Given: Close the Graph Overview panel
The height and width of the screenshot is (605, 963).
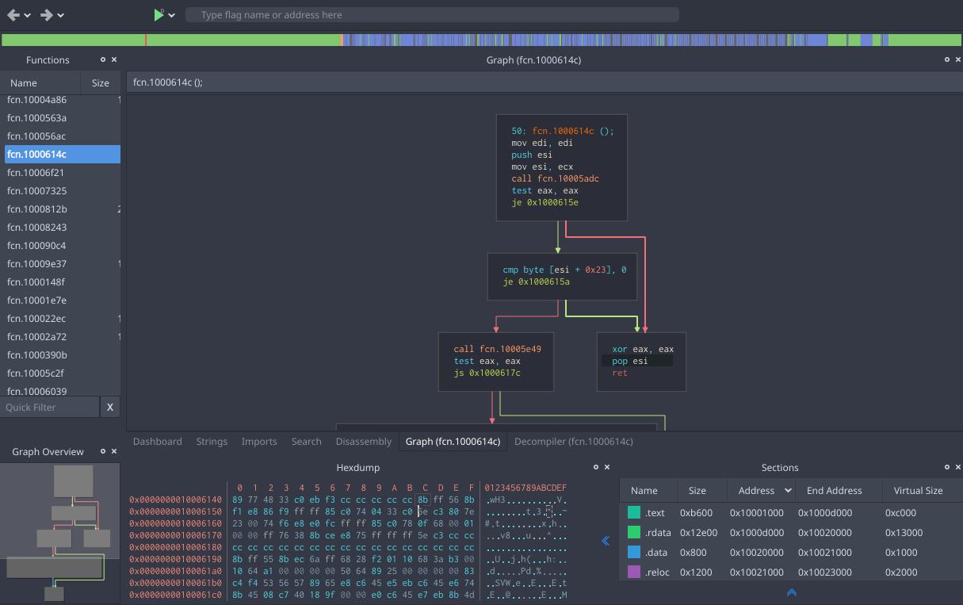Looking at the screenshot, I should coord(114,451).
